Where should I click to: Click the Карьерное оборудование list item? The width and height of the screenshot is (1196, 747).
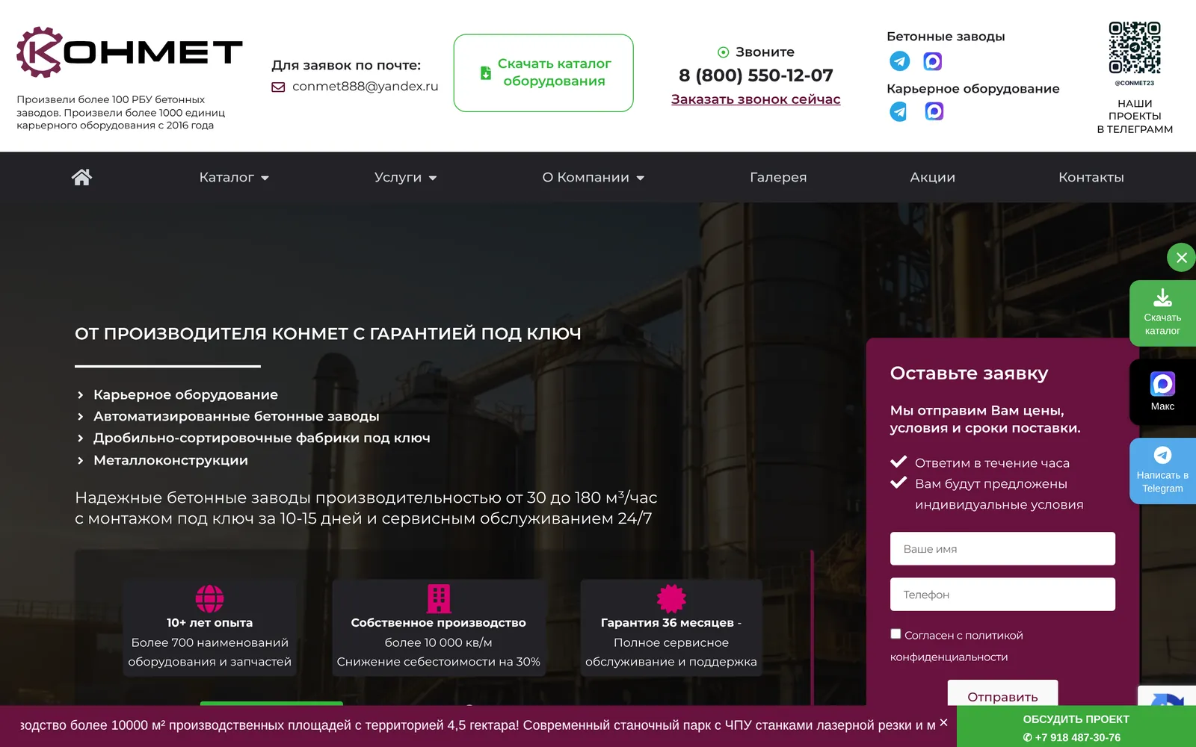point(185,394)
